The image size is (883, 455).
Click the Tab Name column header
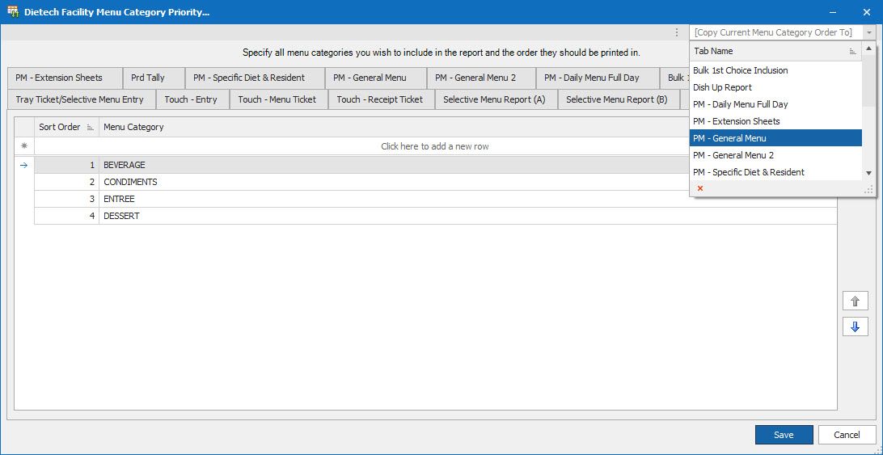coord(775,51)
